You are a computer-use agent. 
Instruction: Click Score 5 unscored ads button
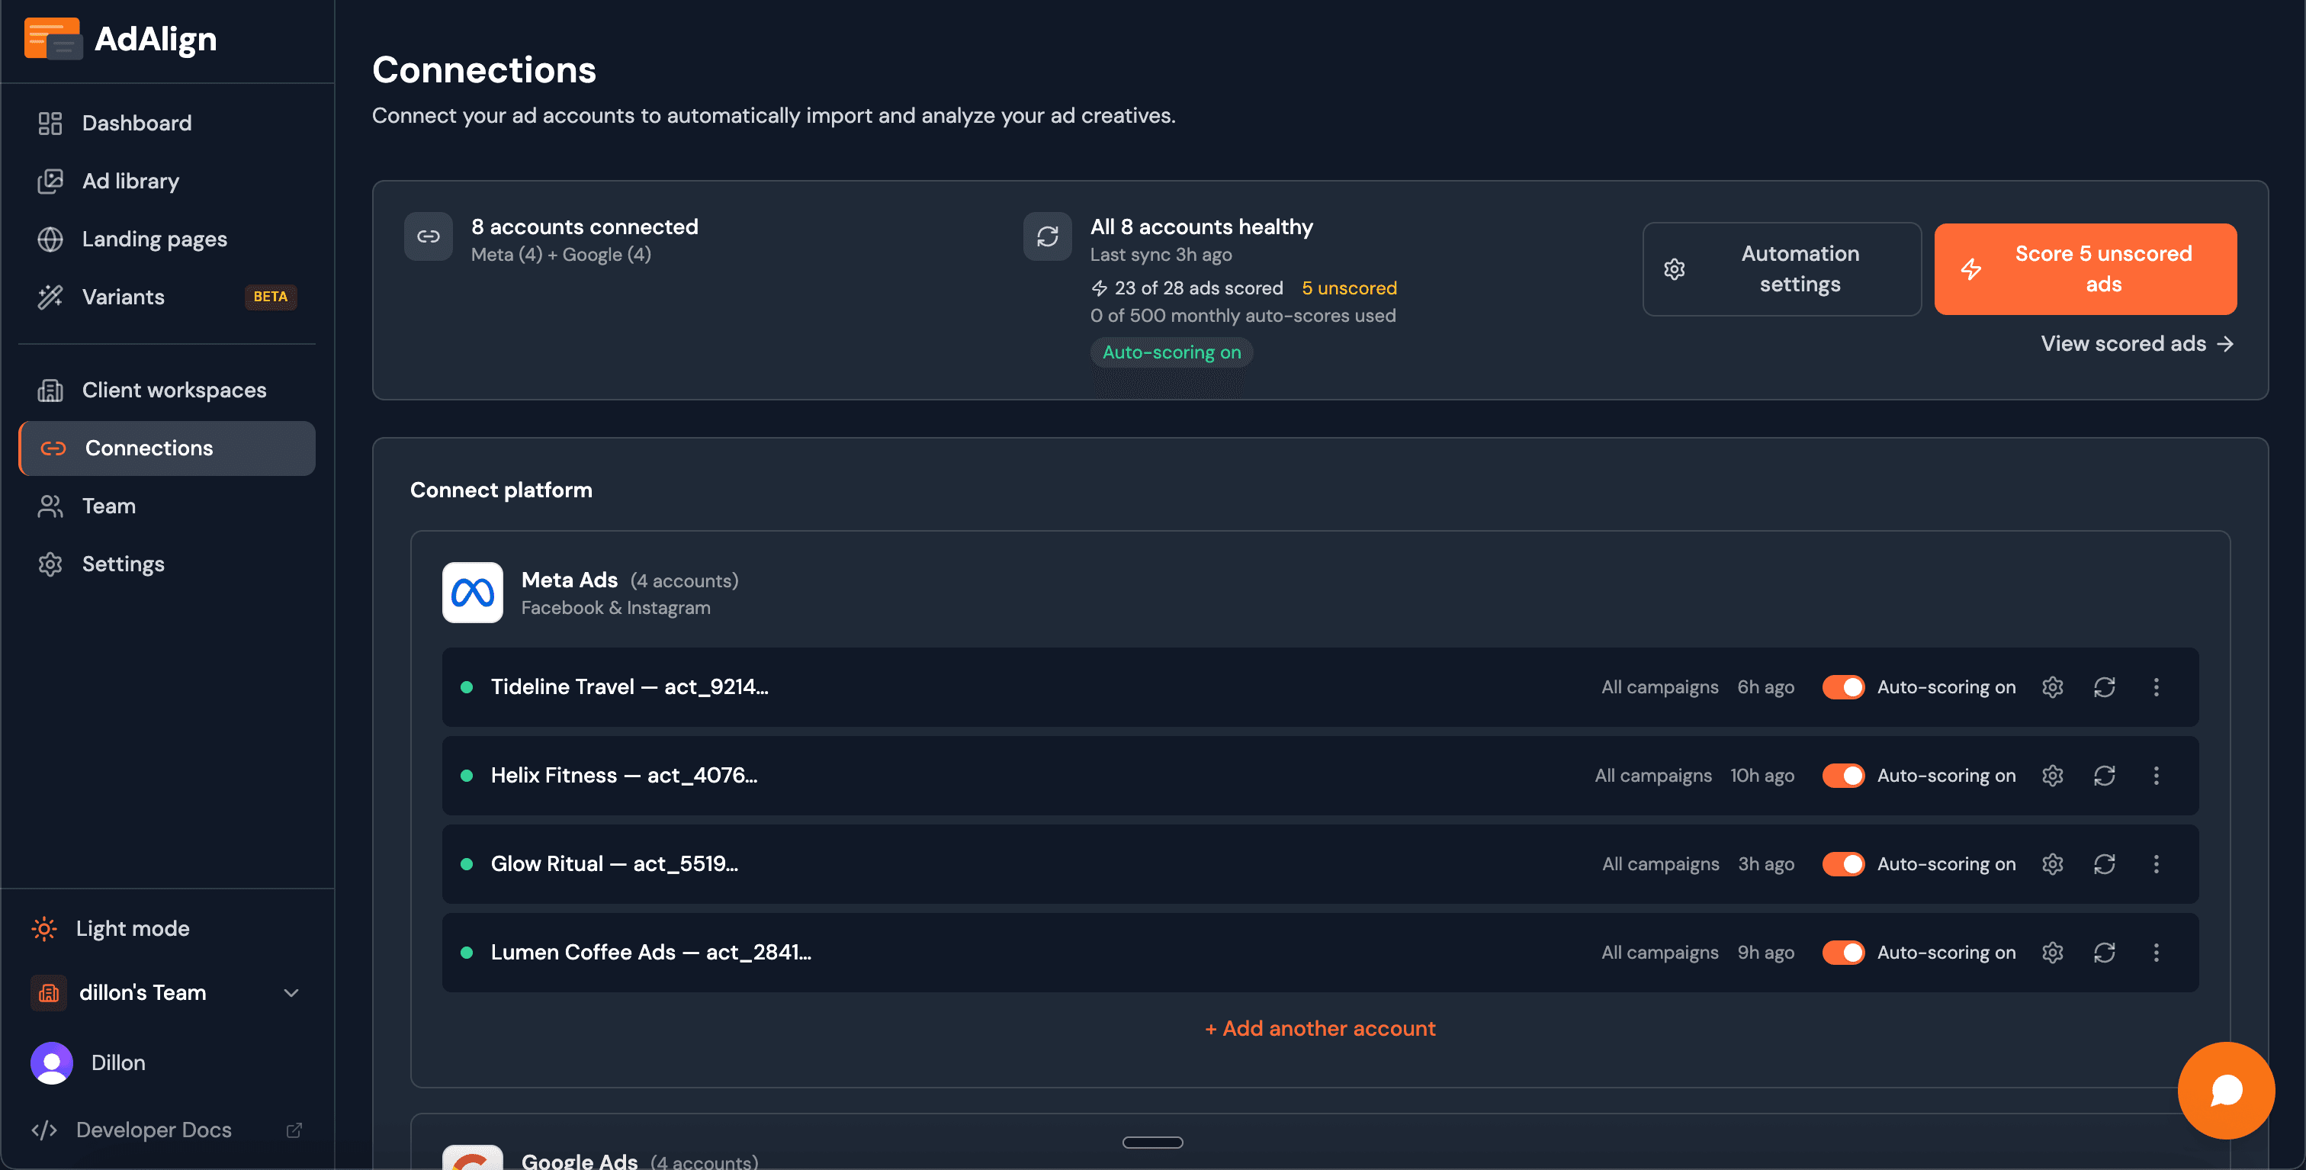[2085, 268]
